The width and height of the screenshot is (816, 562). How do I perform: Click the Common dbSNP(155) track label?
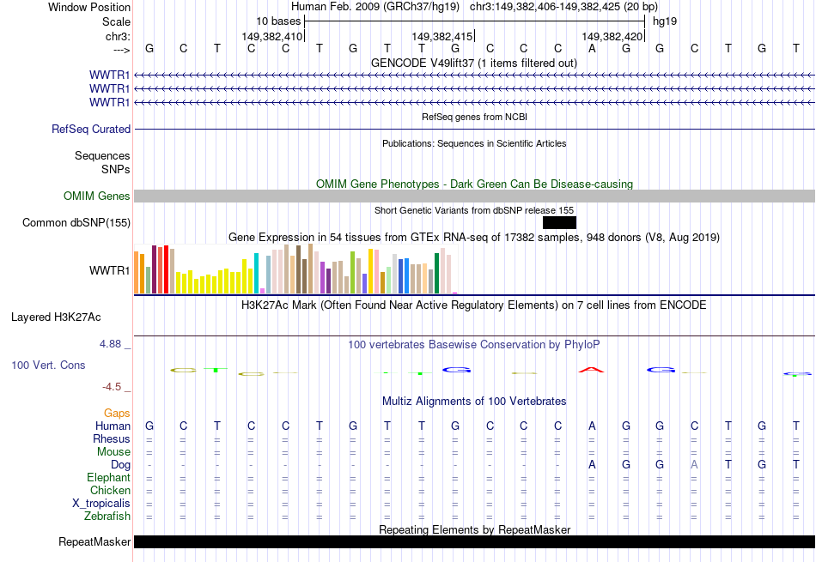click(76, 222)
